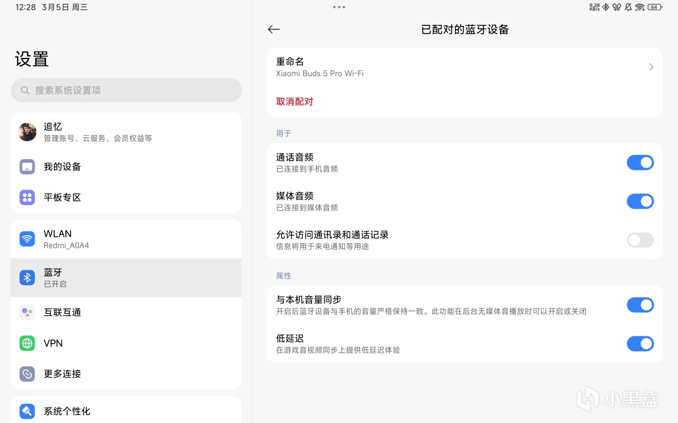Click the 系统个性化 sidebar icon

click(x=27, y=411)
